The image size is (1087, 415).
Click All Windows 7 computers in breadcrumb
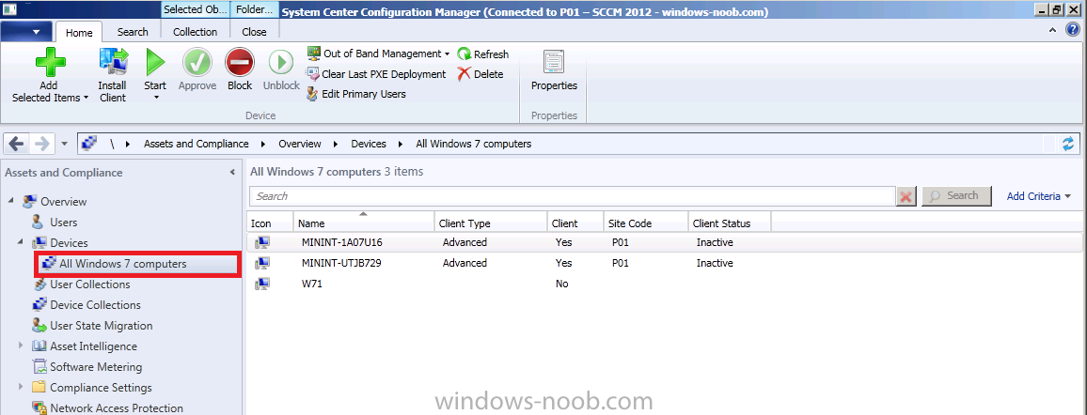click(474, 144)
